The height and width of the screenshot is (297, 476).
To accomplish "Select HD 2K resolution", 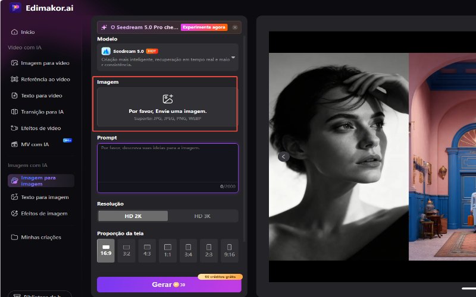I will click(x=133, y=216).
